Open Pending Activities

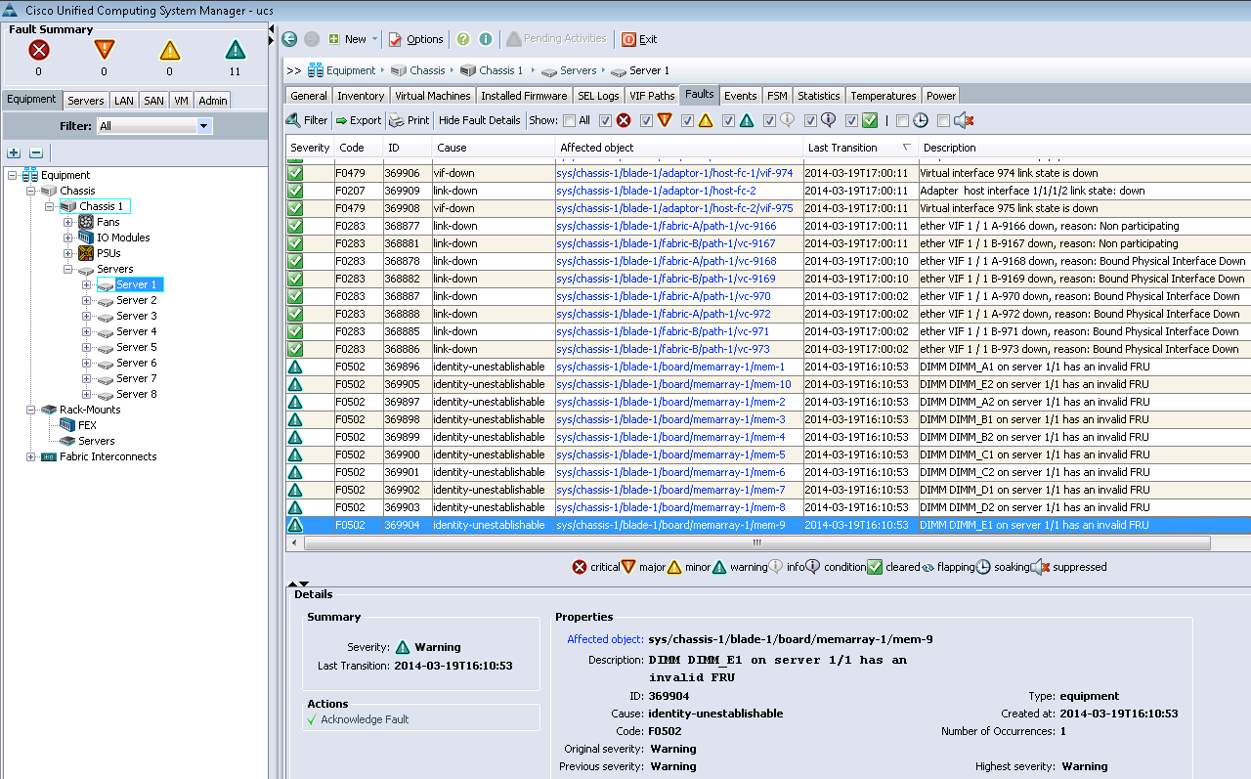point(556,39)
